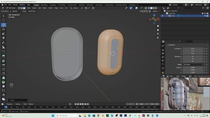Switch to Modeling workspace tab
The height and width of the screenshot is (118, 210).
(x=44, y=5)
